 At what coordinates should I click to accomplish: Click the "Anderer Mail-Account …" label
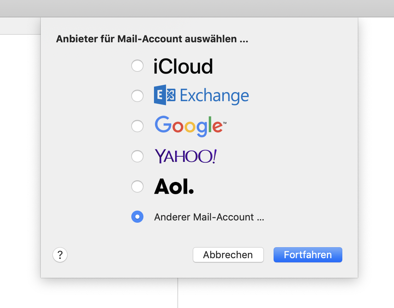coord(209,217)
